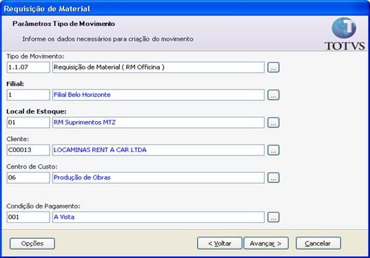
Task: Focus the Cliente code field C00013
Action: click(28, 150)
